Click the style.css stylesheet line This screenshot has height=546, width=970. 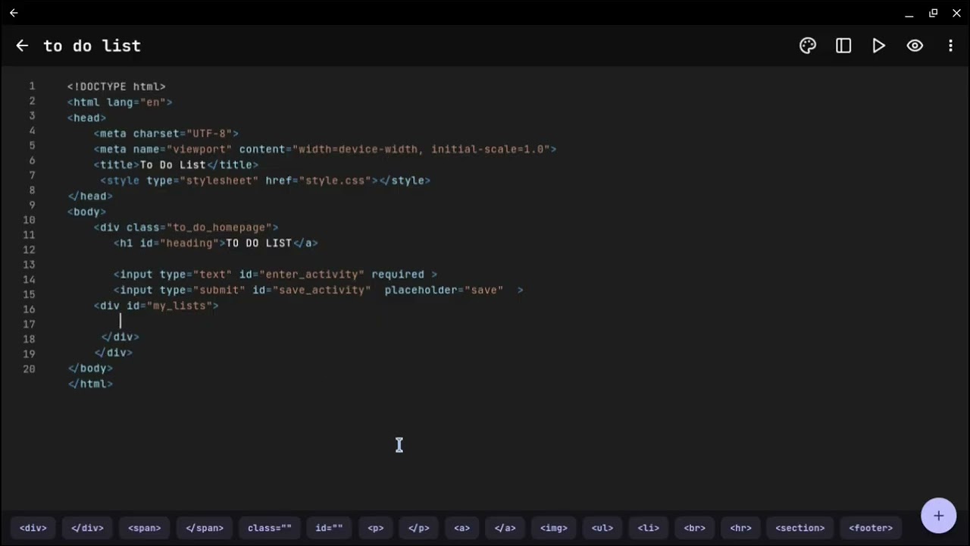[x=265, y=180]
